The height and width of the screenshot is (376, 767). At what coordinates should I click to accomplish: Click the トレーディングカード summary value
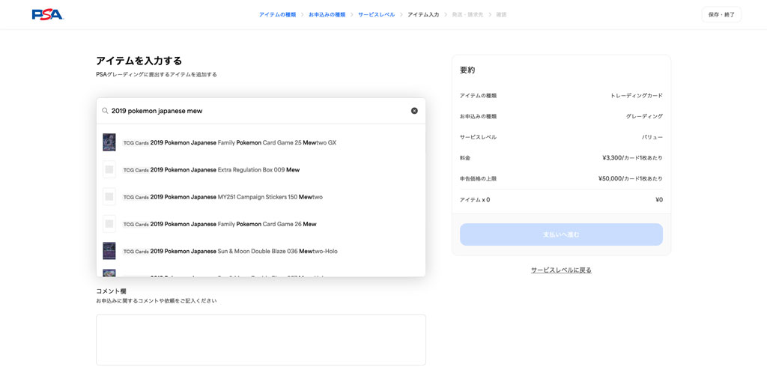[637, 96]
